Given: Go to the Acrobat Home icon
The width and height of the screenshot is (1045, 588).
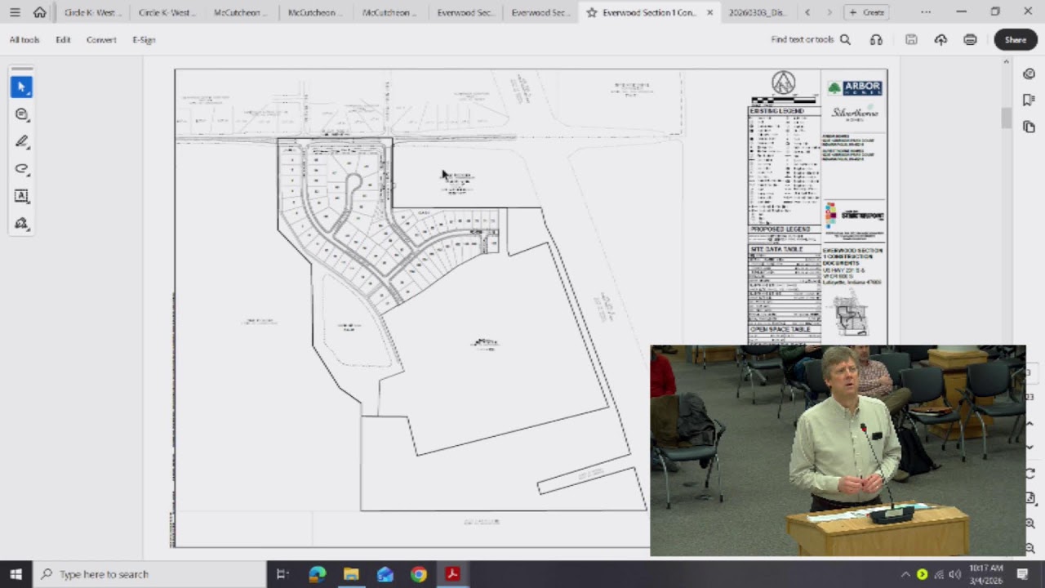Looking at the screenshot, I should (x=39, y=12).
